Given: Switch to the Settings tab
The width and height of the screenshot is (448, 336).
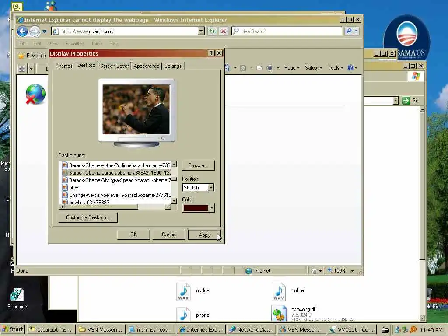Looking at the screenshot, I should [x=173, y=66].
